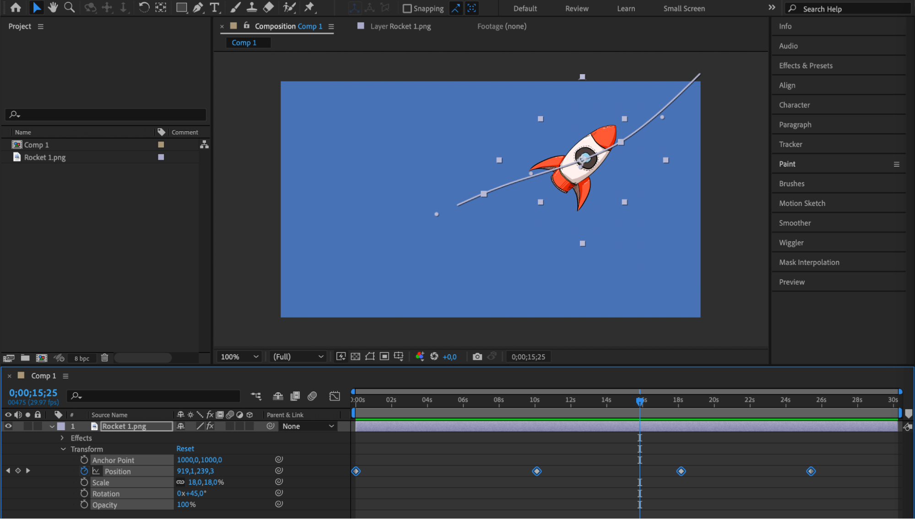This screenshot has height=519, width=915.
Task: Take a snapshot with camera icon
Action: 477,357
